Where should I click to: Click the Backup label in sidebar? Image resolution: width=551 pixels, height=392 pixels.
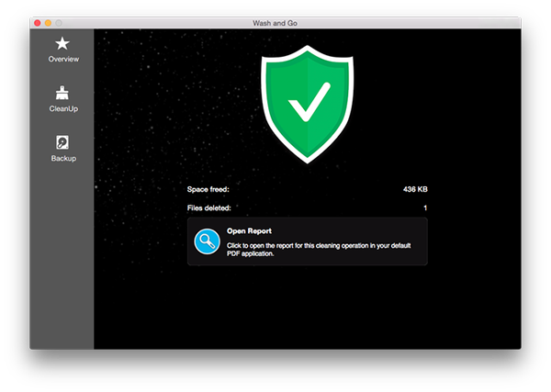click(x=63, y=159)
